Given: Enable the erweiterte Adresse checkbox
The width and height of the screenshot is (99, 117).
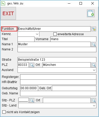Looking at the screenshot, I should click(55, 34).
